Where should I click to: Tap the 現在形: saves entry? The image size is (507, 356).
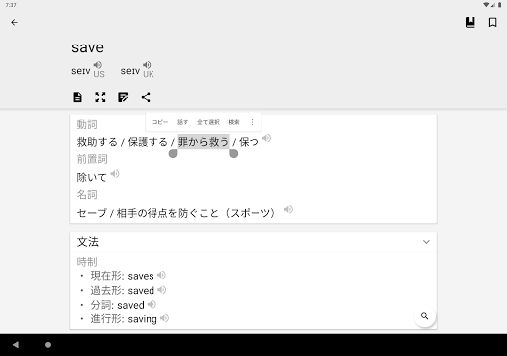(123, 276)
